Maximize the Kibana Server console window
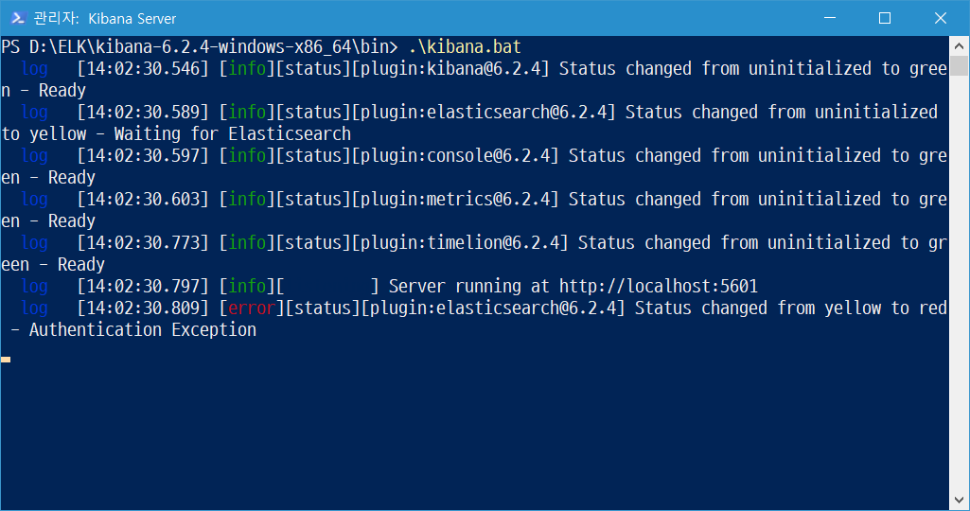The image size is (970, 511). tap(885, 18)
